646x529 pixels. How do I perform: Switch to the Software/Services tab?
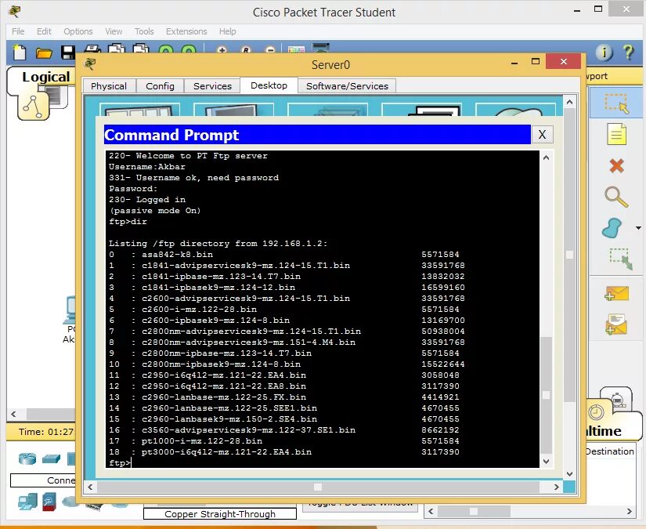click(347, 85)
